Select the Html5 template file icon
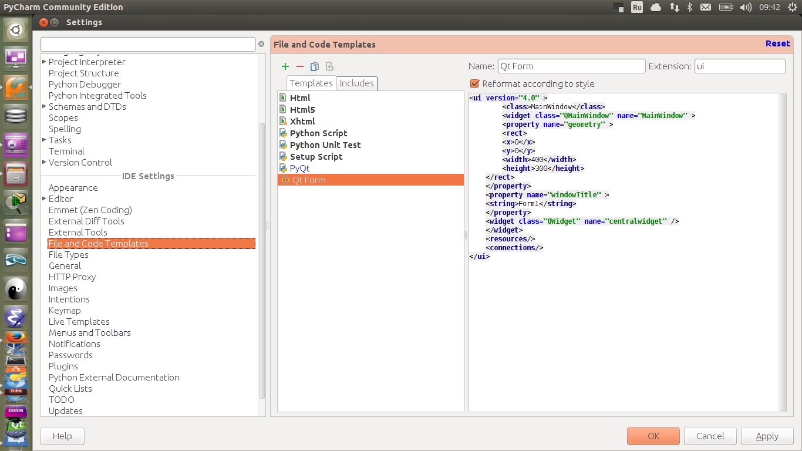Screen dimensions: 802x451 click(283, 110)
